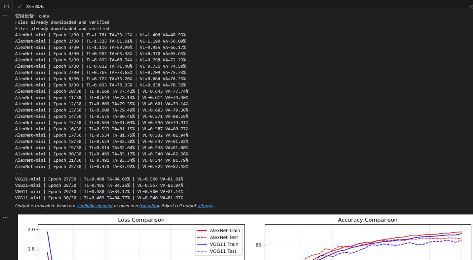Click AlexNet-mini Epoch 12/30 log line
This screenshot has height=260, width=473.
click(102, 104)
